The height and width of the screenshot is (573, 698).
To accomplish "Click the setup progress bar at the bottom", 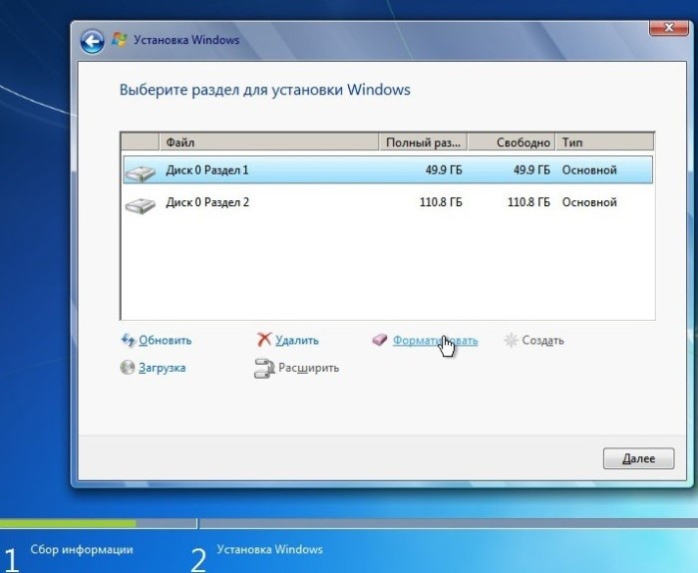I will pos(349,523).
